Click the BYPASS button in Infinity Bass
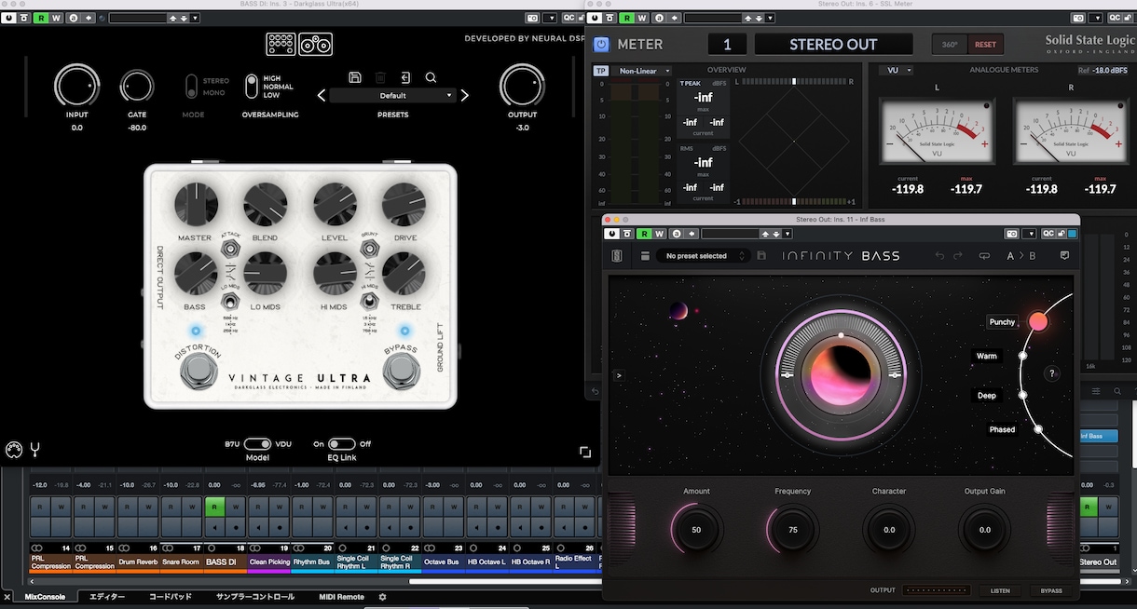This screenshot has width=1137, height=609. pos(1051,590)
